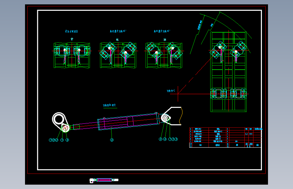
Task: Click the small cylinder thumbnail below the drawing frame
Action: coord(104,180)
